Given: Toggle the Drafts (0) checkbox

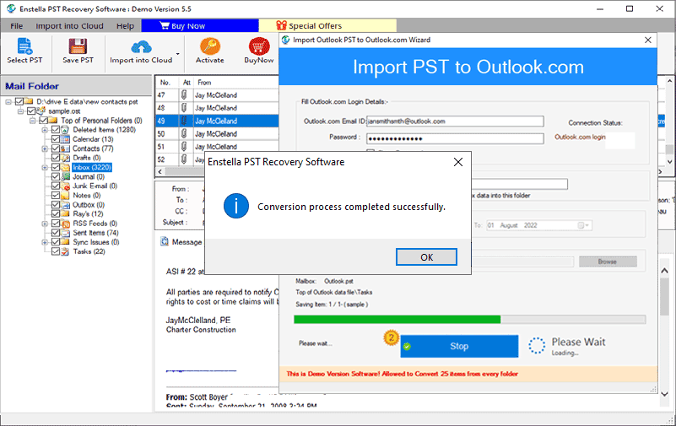Looking at the screenshot, I should (x=55, y=158).
